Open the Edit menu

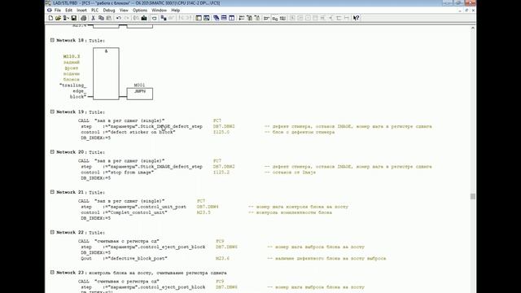point(68,11)
